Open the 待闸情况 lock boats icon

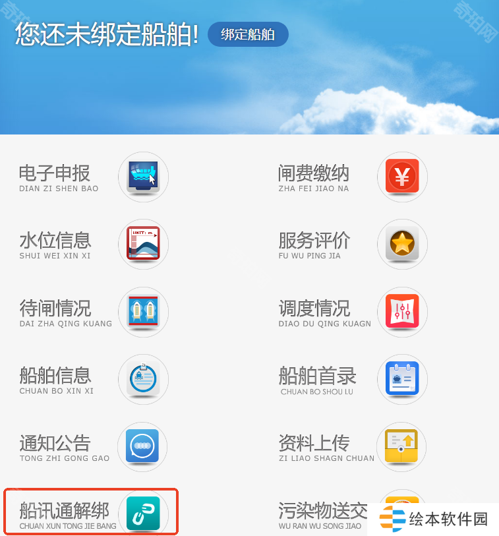(x=143, y=312)
